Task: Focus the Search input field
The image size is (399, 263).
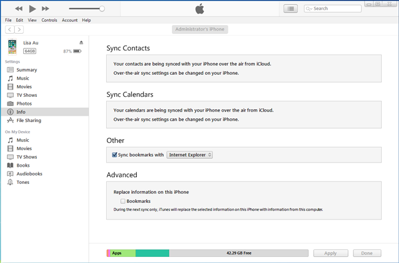Action: [333, 9]
